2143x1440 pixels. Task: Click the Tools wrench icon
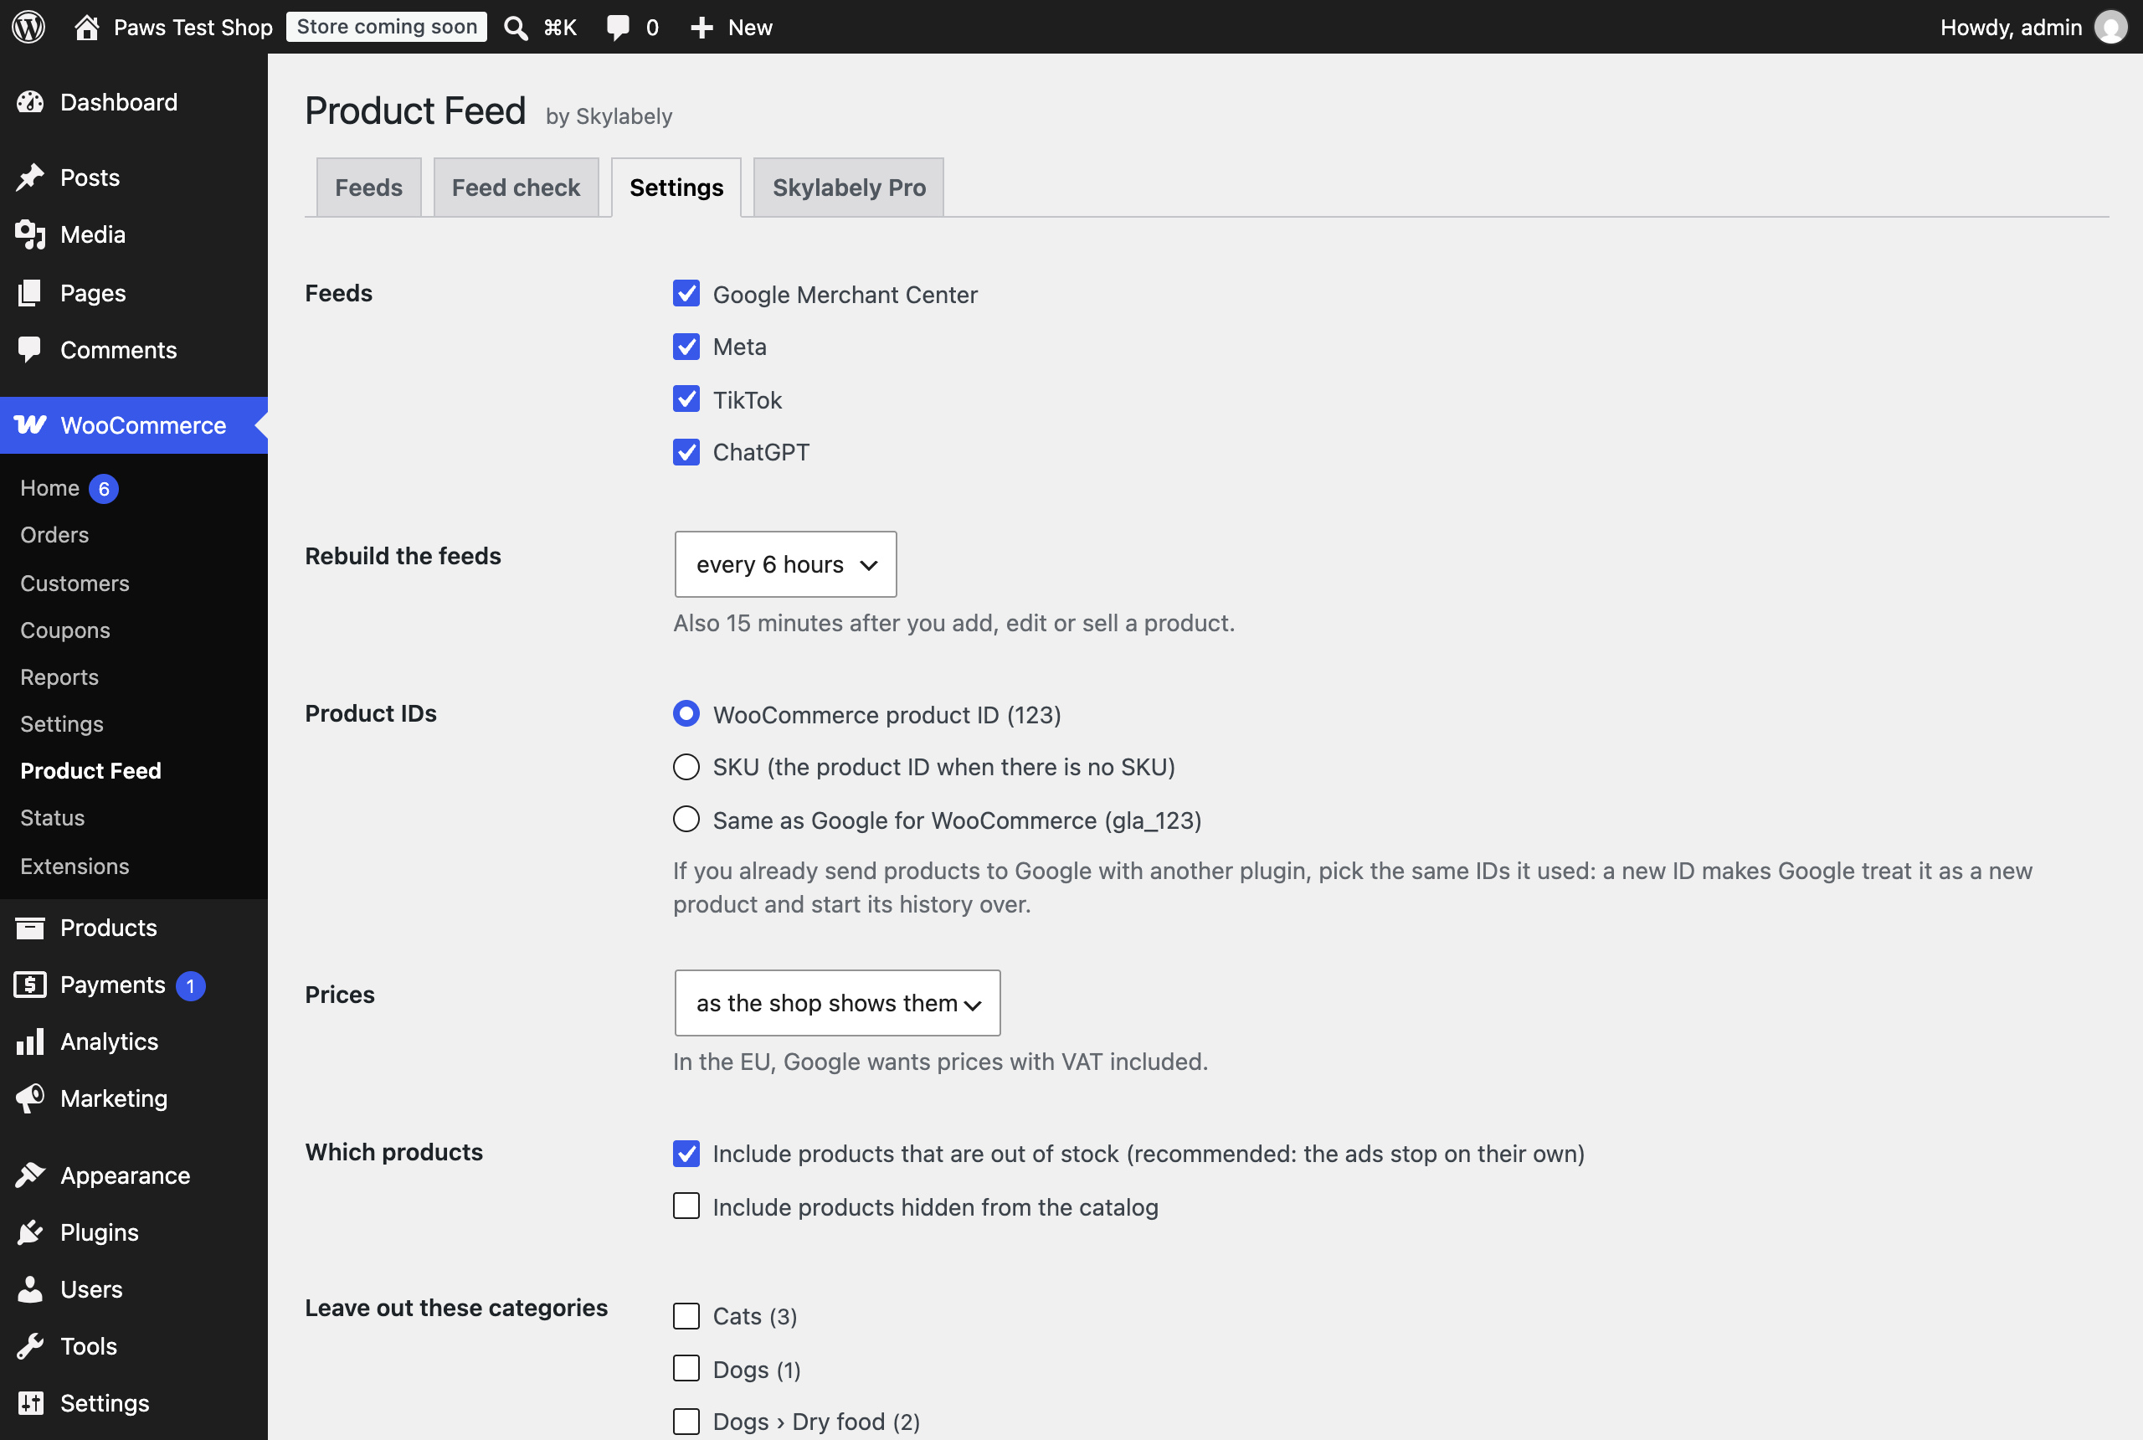[x=30, y=1345]
